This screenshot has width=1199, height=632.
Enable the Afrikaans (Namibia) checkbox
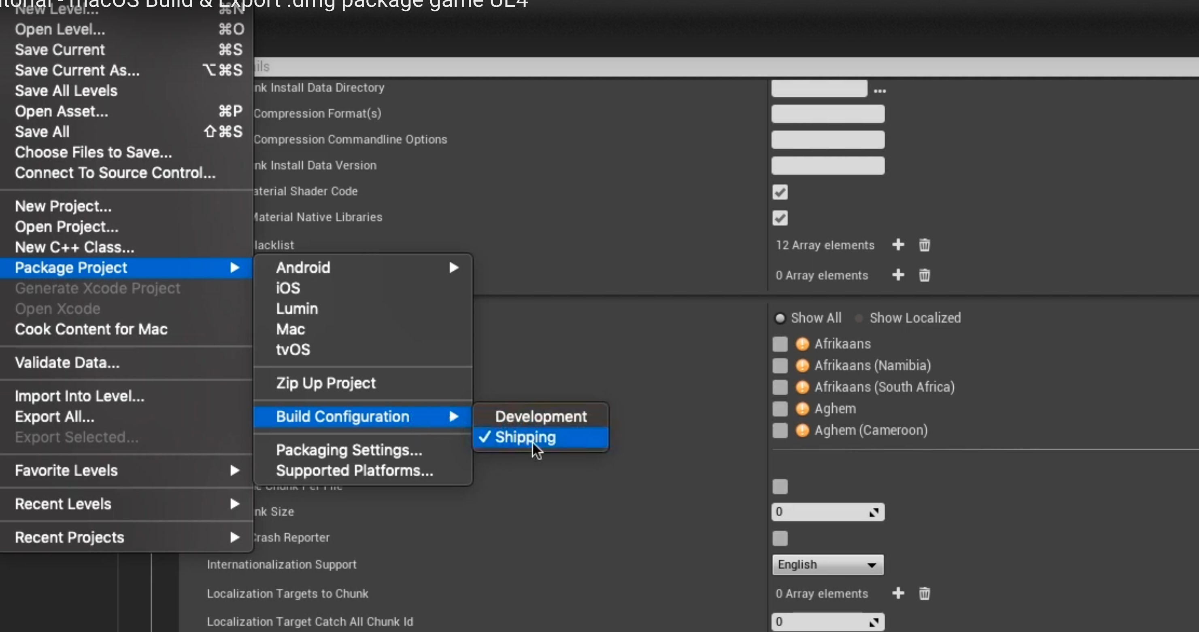click(780, 365)
